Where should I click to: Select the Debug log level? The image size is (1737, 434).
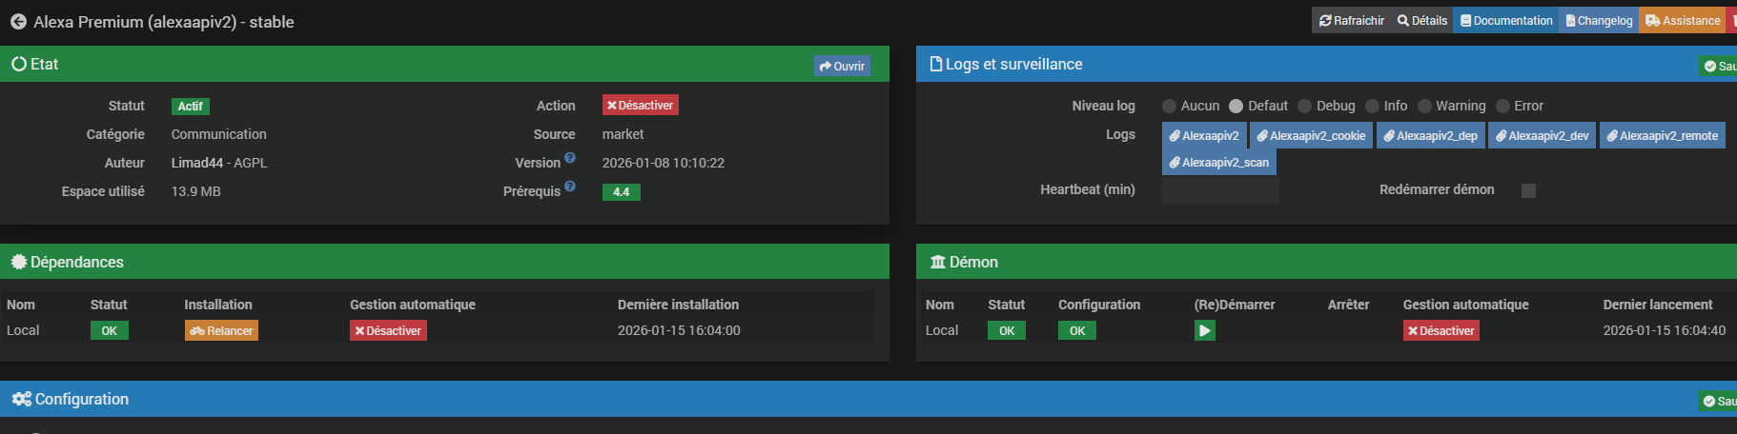[x=1305, y=106]
